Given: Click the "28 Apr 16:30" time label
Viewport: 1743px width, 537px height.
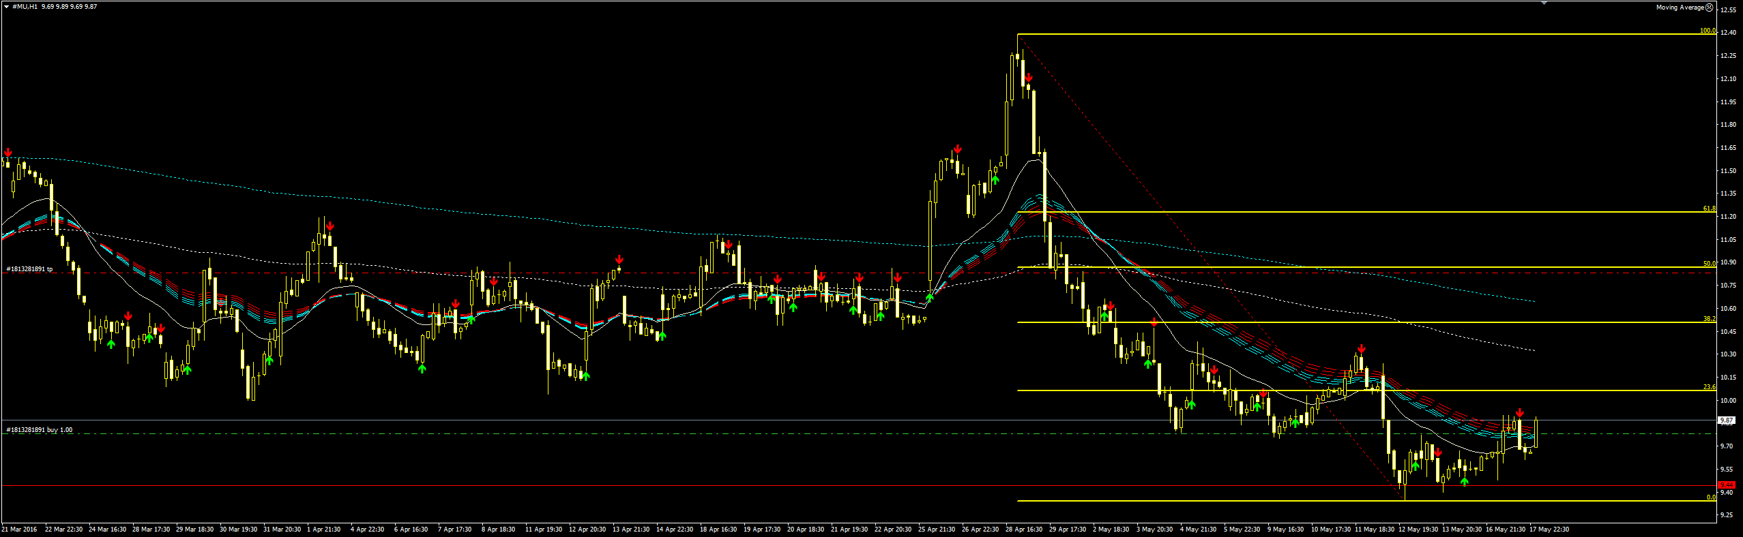Looking at the screenshot, I should (x=1024, y=530).
